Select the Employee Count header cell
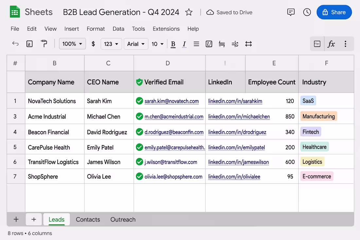360x240 pixels. point(272,82)
